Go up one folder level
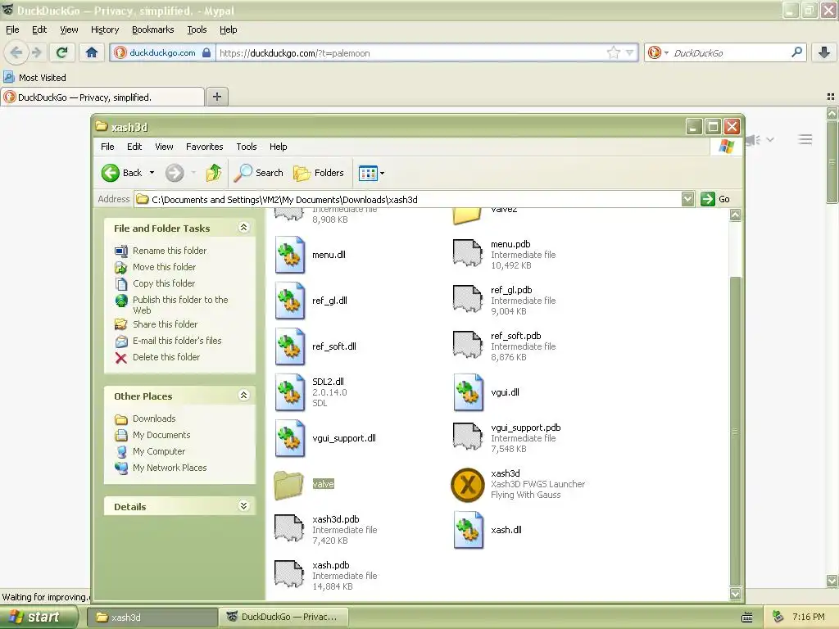 click(213, 173)
